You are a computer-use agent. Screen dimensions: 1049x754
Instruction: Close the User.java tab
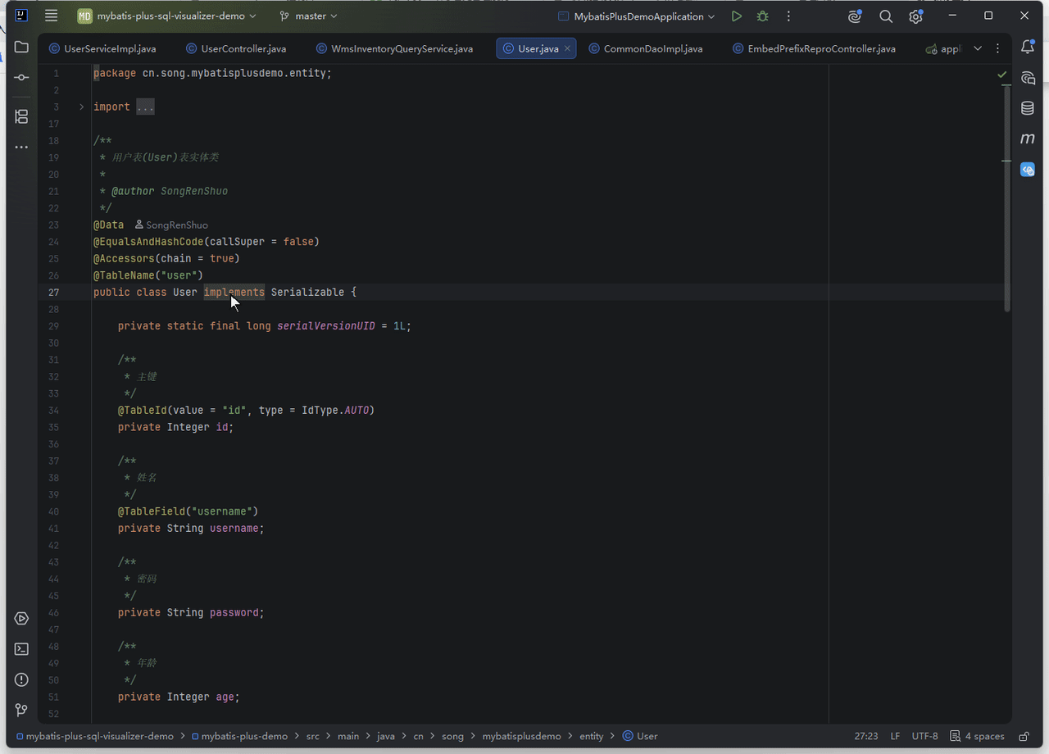click(567, 48)
